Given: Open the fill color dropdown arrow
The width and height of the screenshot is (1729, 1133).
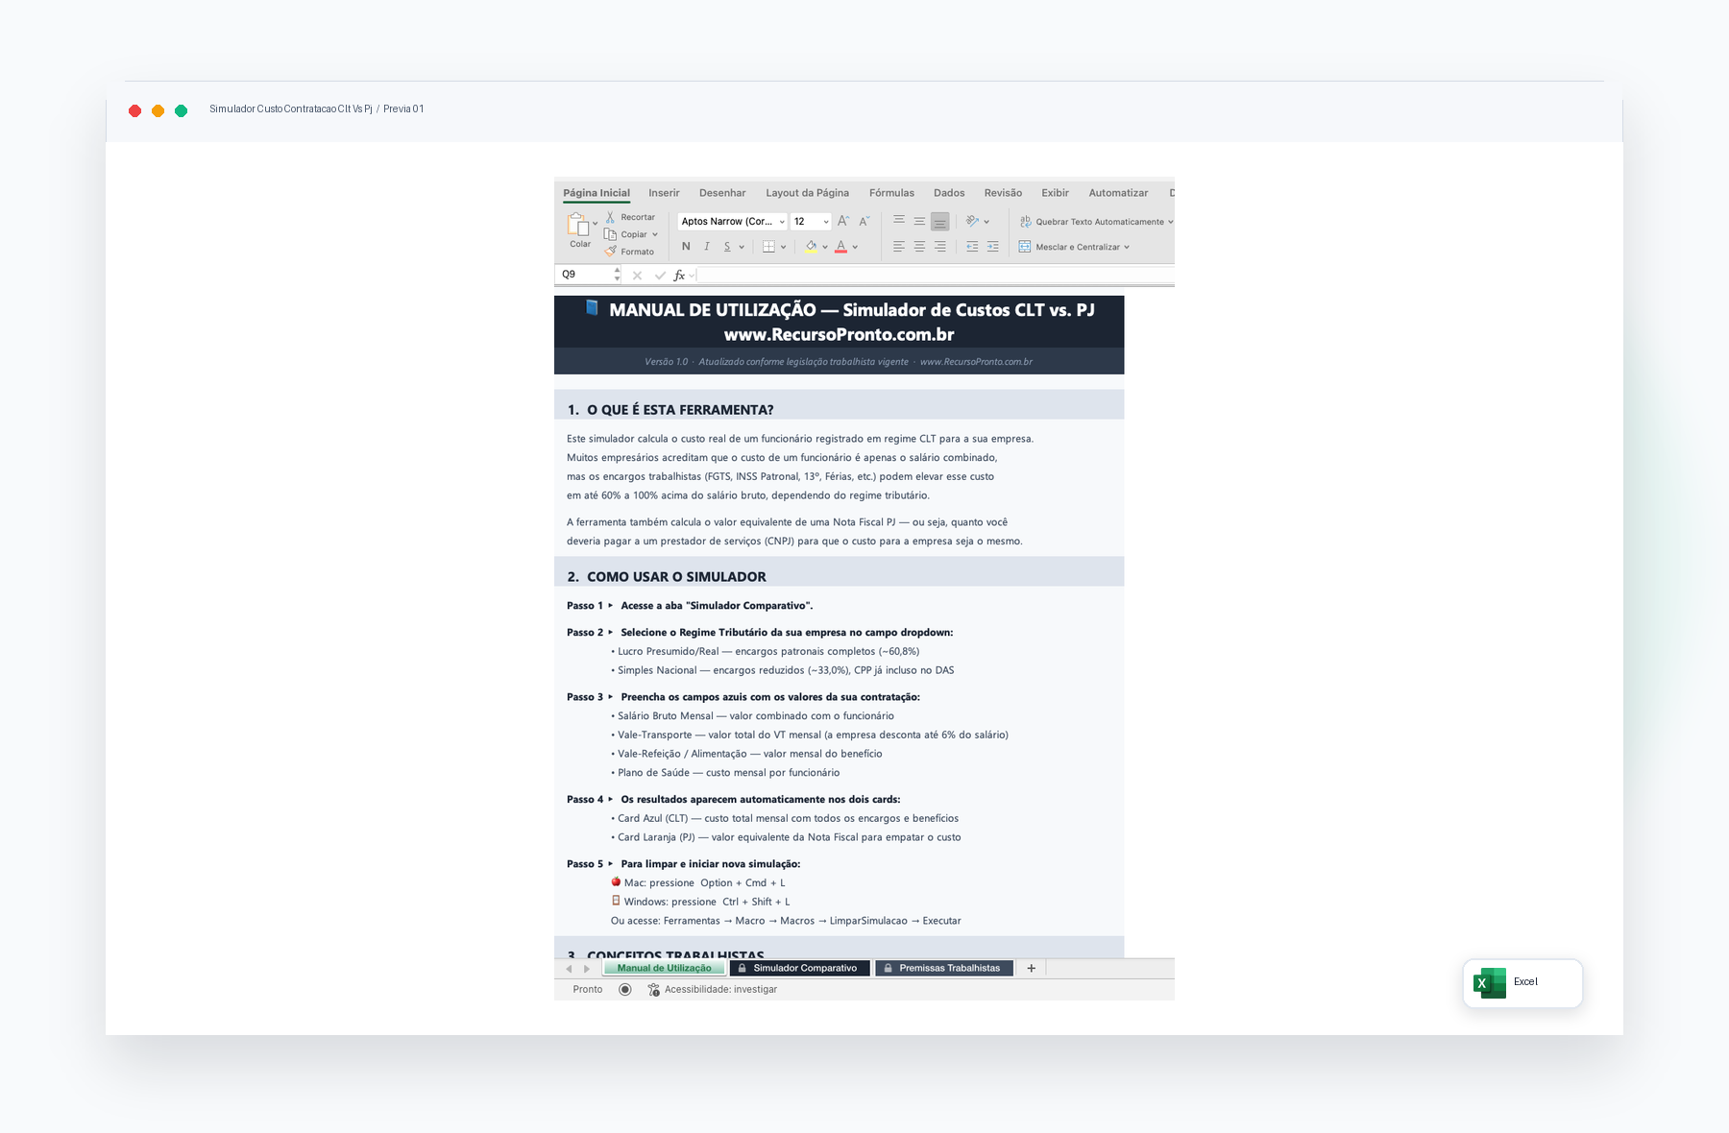Looking at the screenshot, I should click(x=825, y=247).
